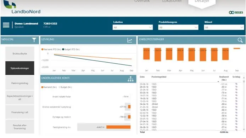246x138 pixels.
Task: Select Finansiering i alt button
Action: (20, 112)
